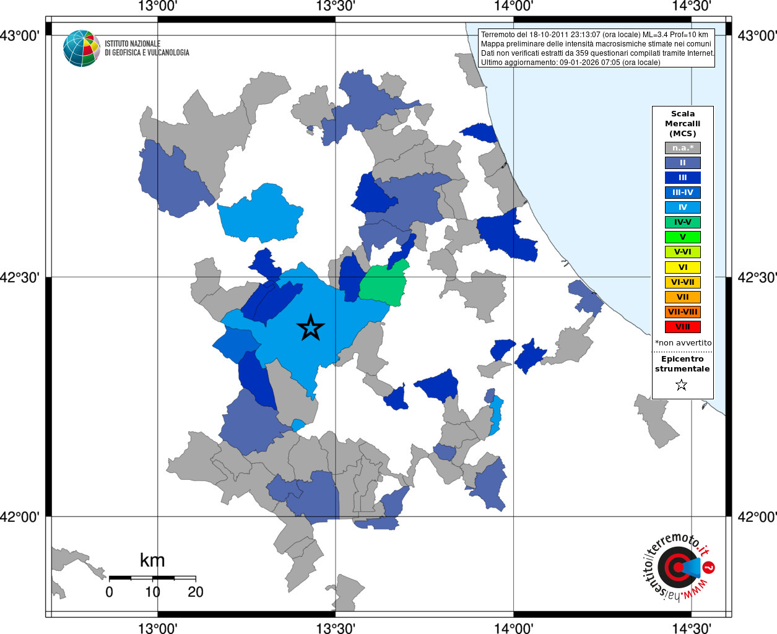Click the III-IV intensity legend swatch
The height and width of the screenshot is (634, 777).
click(x=683, y=193)
